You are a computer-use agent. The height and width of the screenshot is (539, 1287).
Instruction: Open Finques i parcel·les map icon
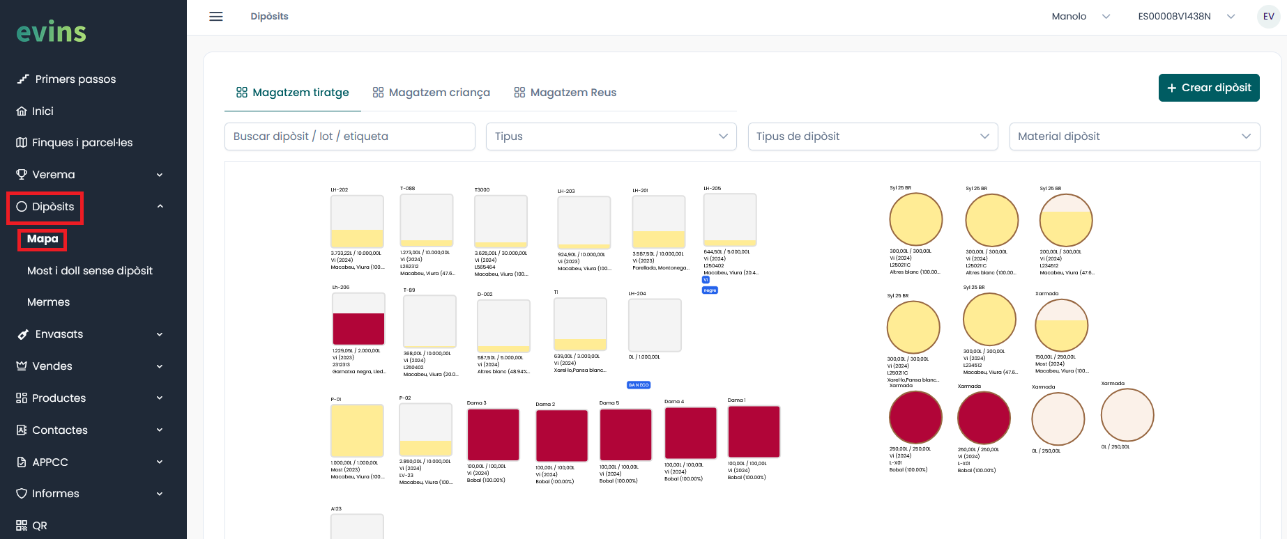click(x=22, y=143)
